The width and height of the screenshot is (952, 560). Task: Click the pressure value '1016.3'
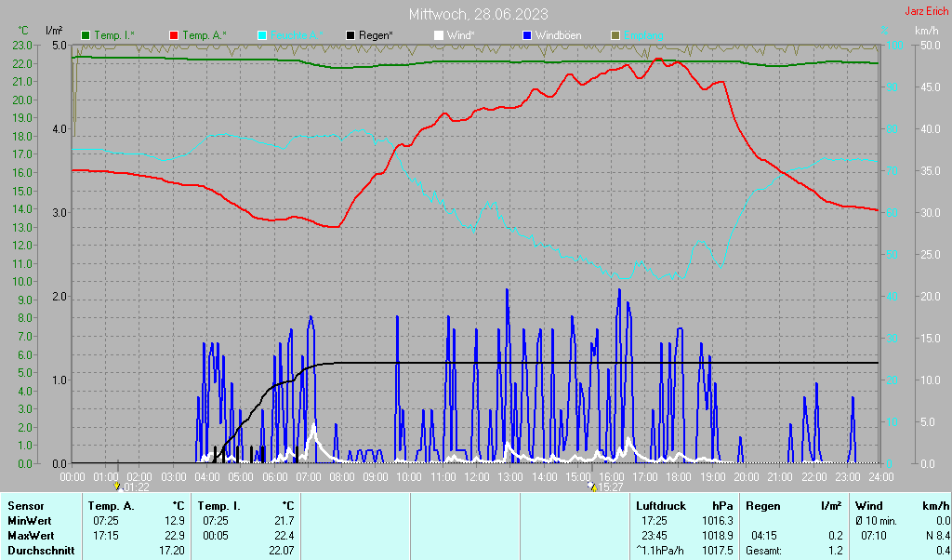(718, 521)
